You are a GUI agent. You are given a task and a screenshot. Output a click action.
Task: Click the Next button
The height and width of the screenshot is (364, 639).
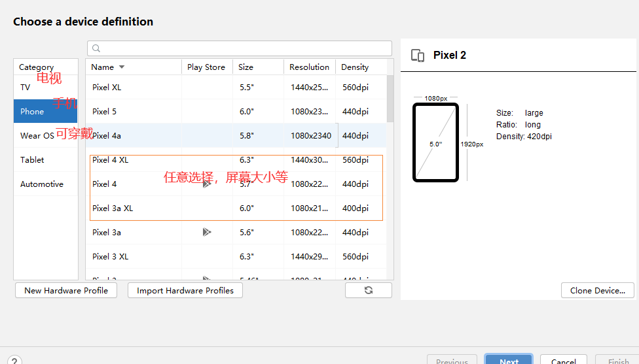(x=509, y=359)
